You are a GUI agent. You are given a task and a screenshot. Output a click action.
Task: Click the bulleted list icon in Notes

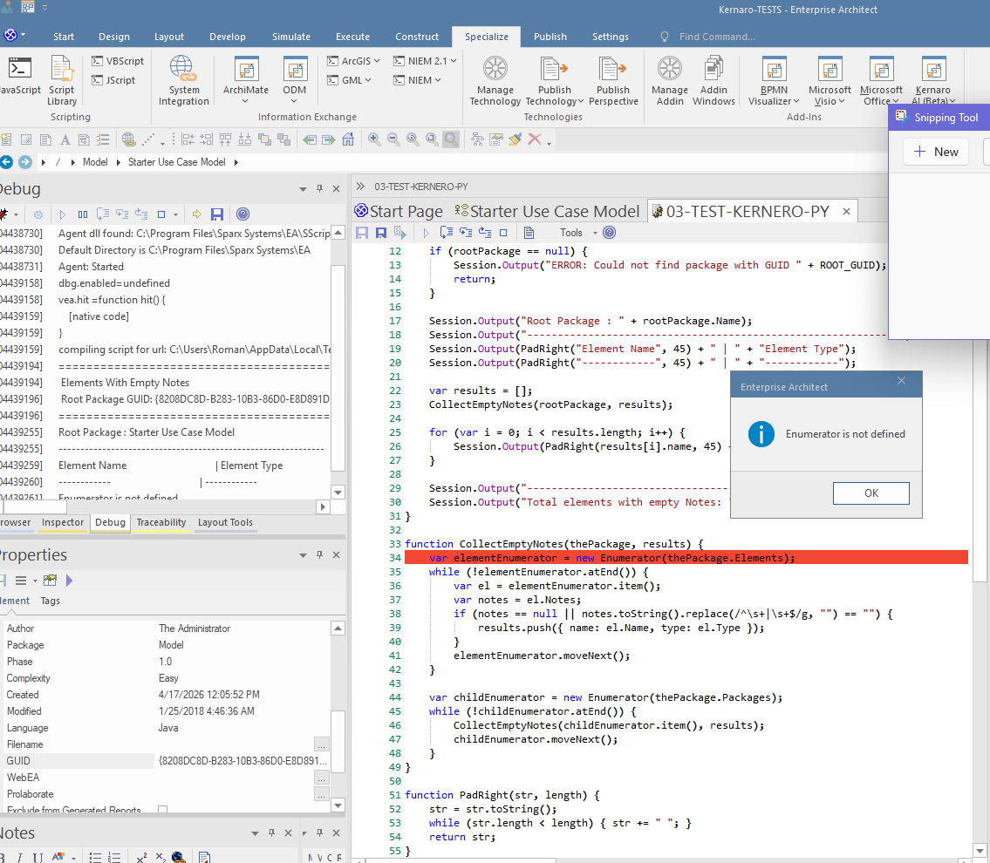click(95, 857)
